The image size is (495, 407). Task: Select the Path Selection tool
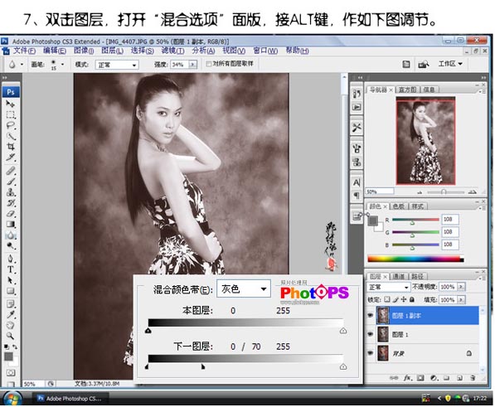[11, 280]
